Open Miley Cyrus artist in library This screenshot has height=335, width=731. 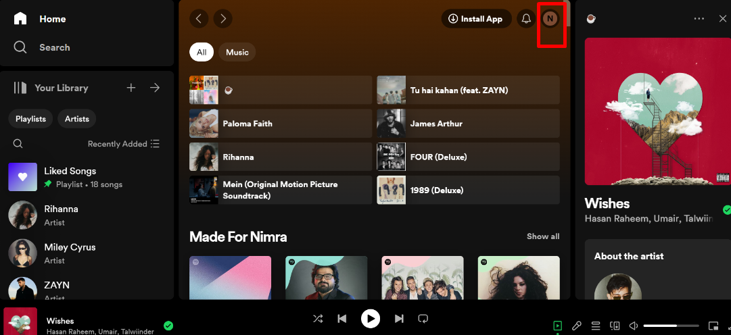(87, 253)
